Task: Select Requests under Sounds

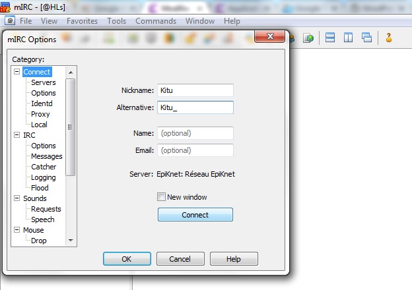Action: 46,209
